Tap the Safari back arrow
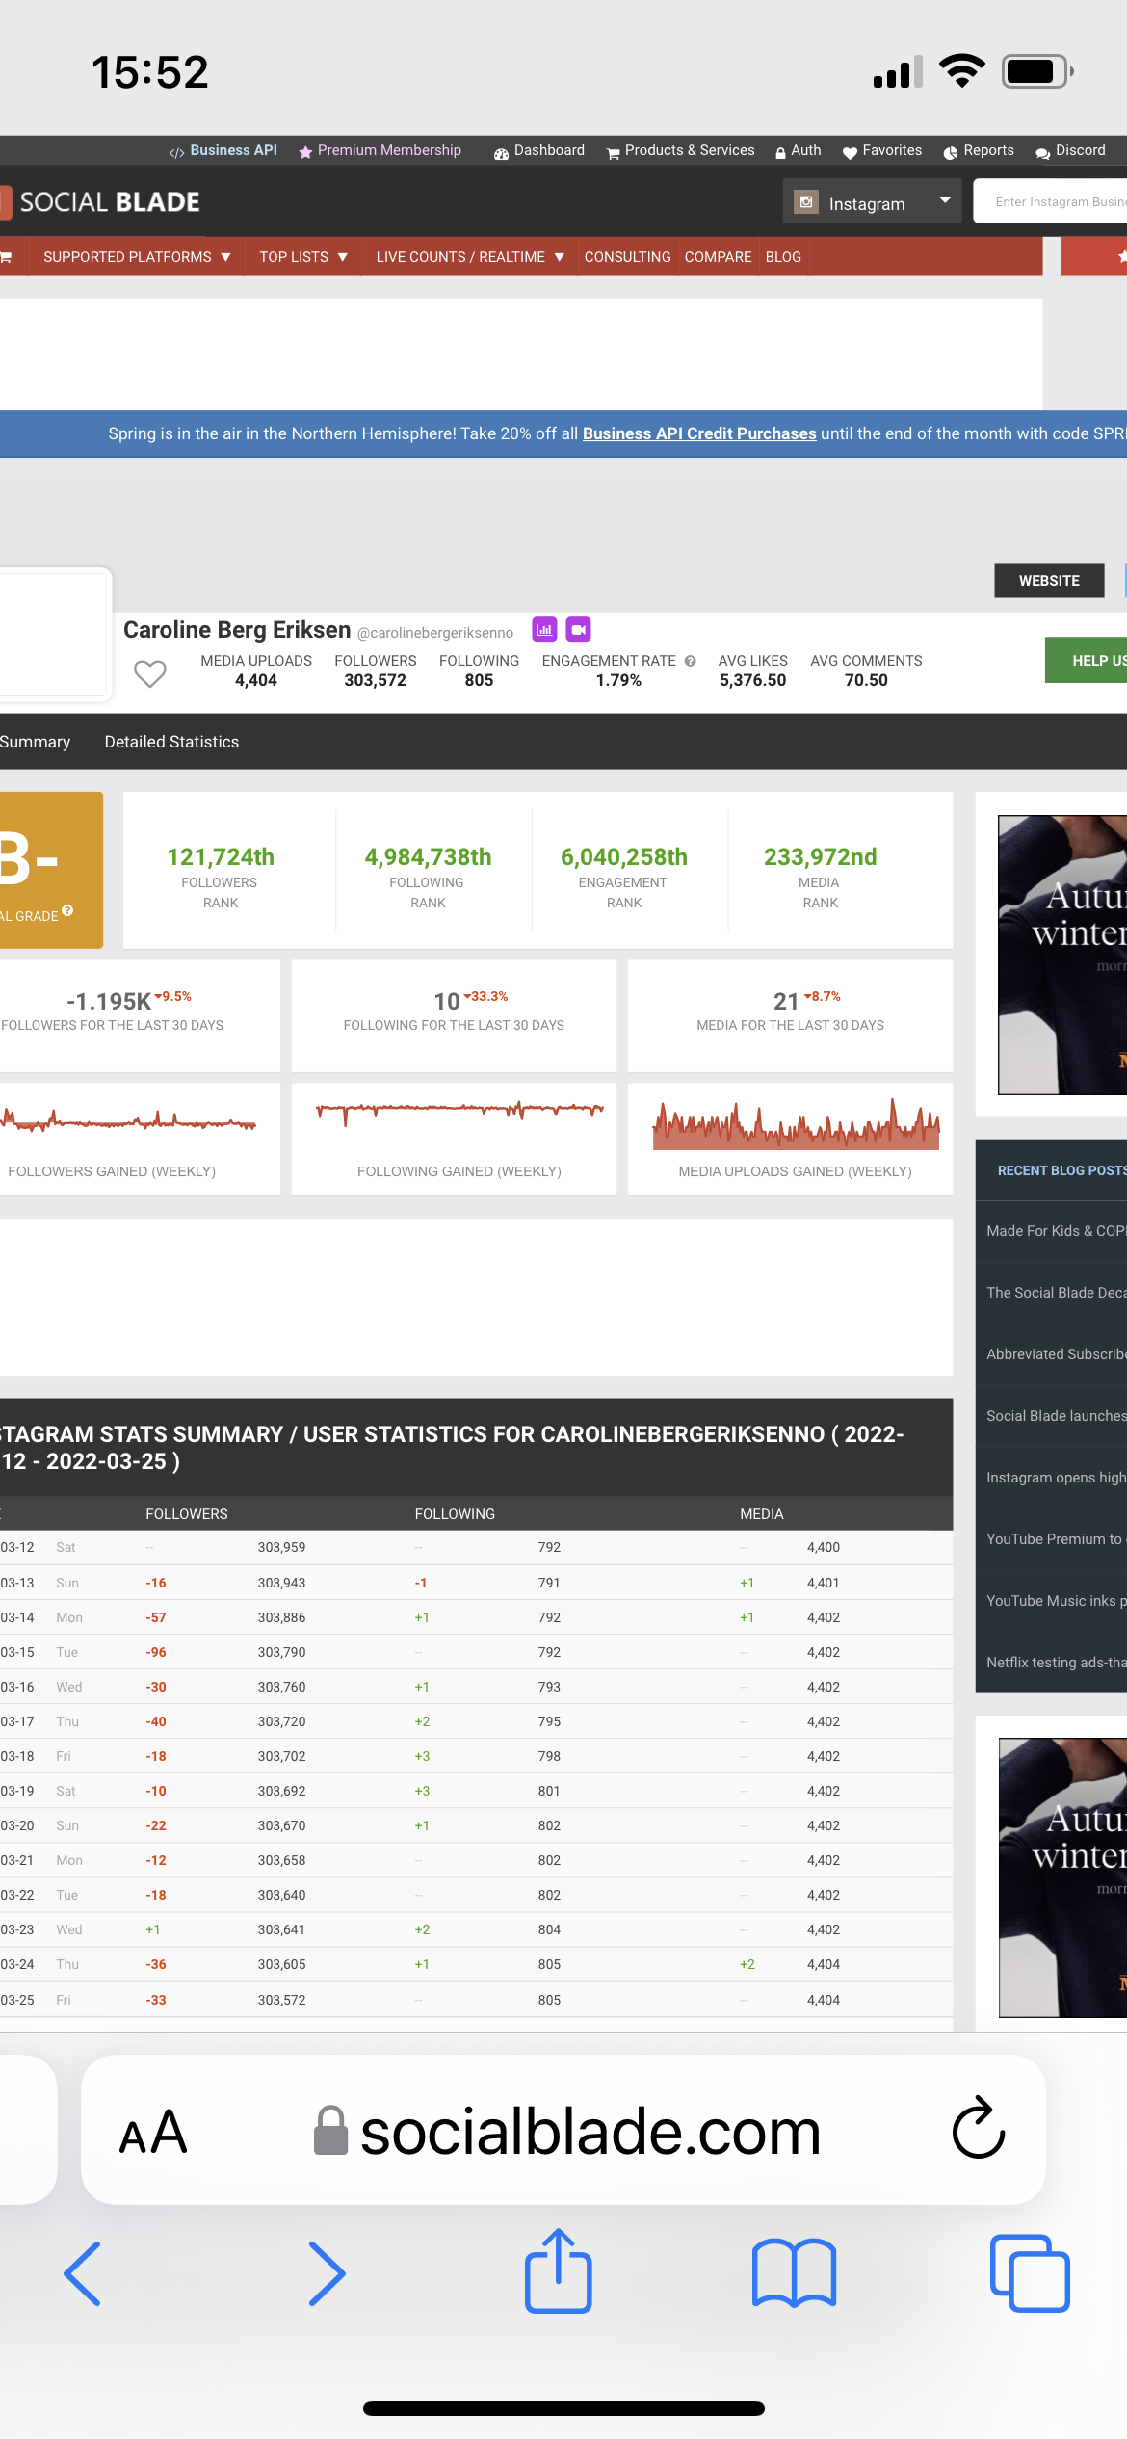 pyautogui.click(x=83, y=2273)
